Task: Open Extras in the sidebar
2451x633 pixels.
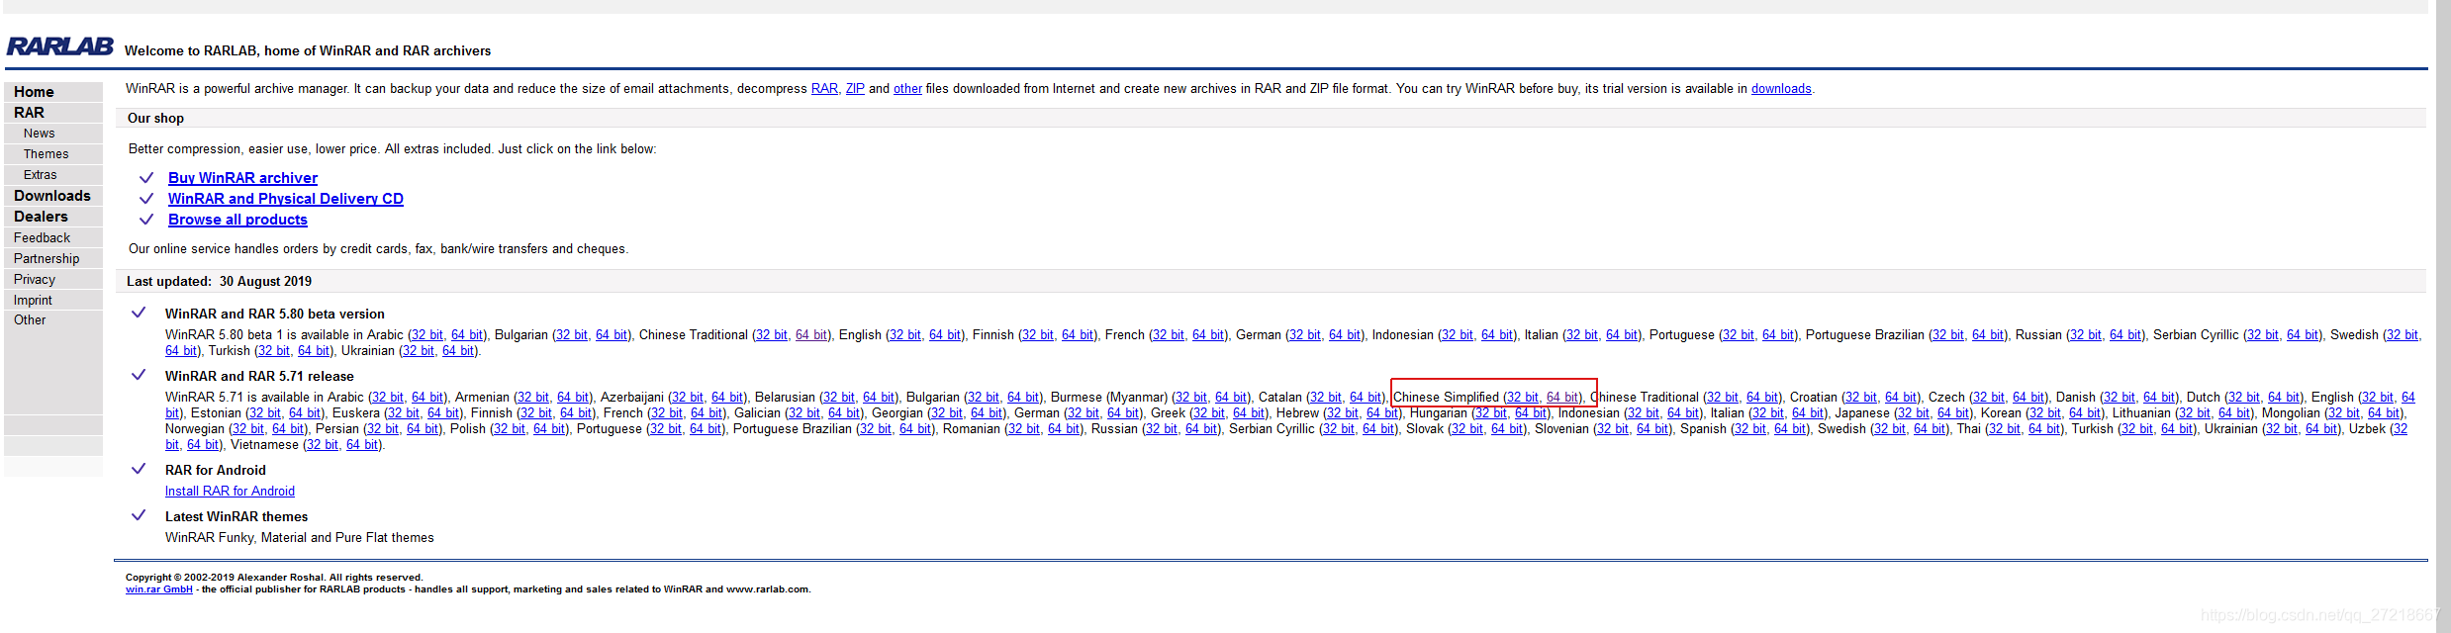Action: tap(40, 175)
